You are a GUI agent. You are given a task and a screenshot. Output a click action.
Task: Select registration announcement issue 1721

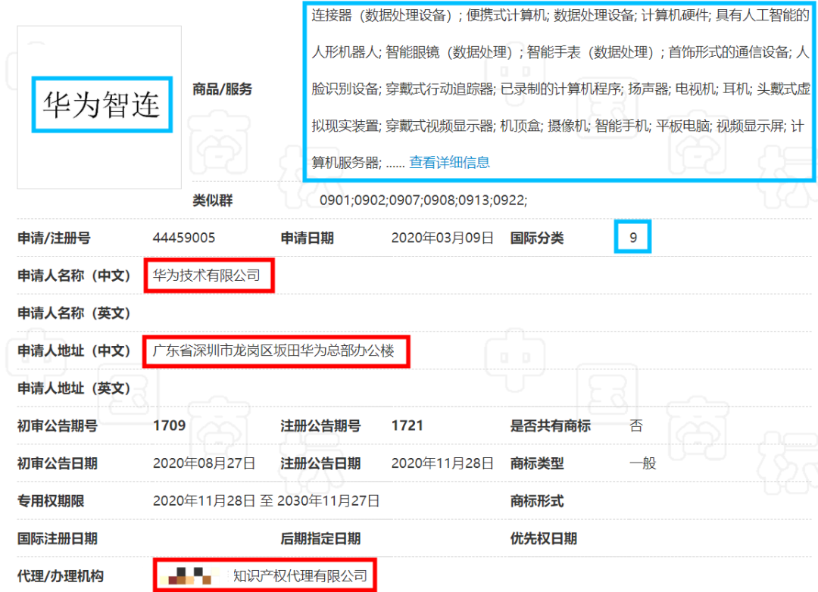tap(407, 425)
